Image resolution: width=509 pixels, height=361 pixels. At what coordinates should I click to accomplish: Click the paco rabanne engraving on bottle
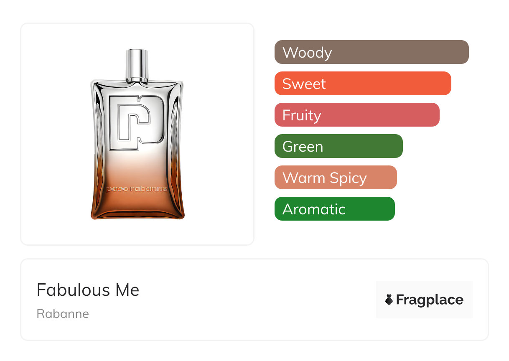click(137, 189)
